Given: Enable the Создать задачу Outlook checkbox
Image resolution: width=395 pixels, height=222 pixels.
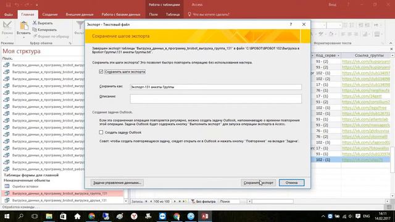Looking at the screenshot, I should tap(101, 133).
